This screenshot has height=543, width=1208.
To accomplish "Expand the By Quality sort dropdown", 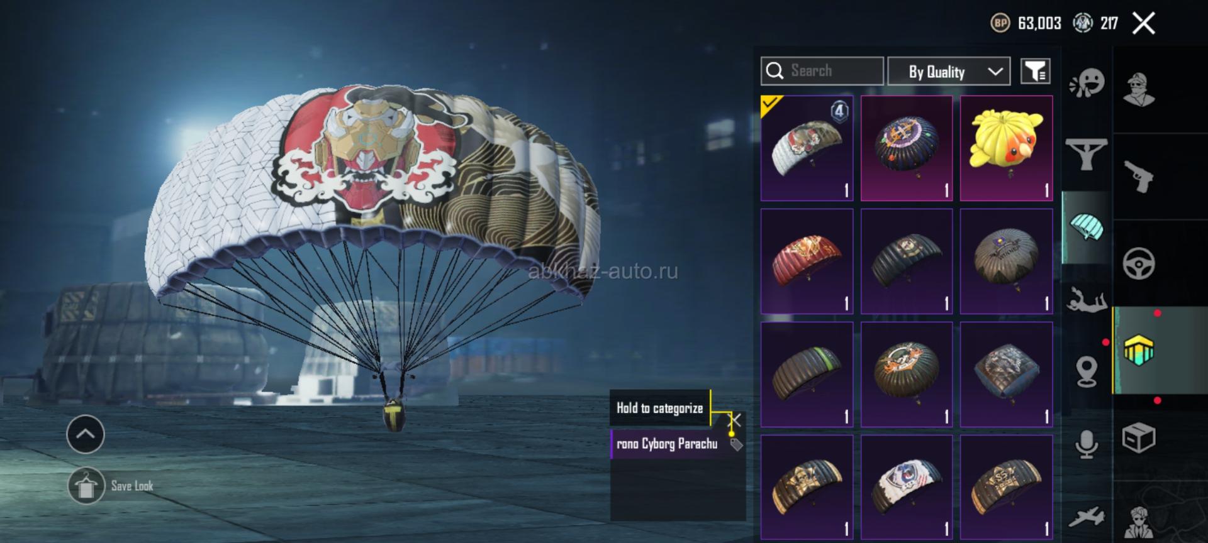I will [949, 71].
